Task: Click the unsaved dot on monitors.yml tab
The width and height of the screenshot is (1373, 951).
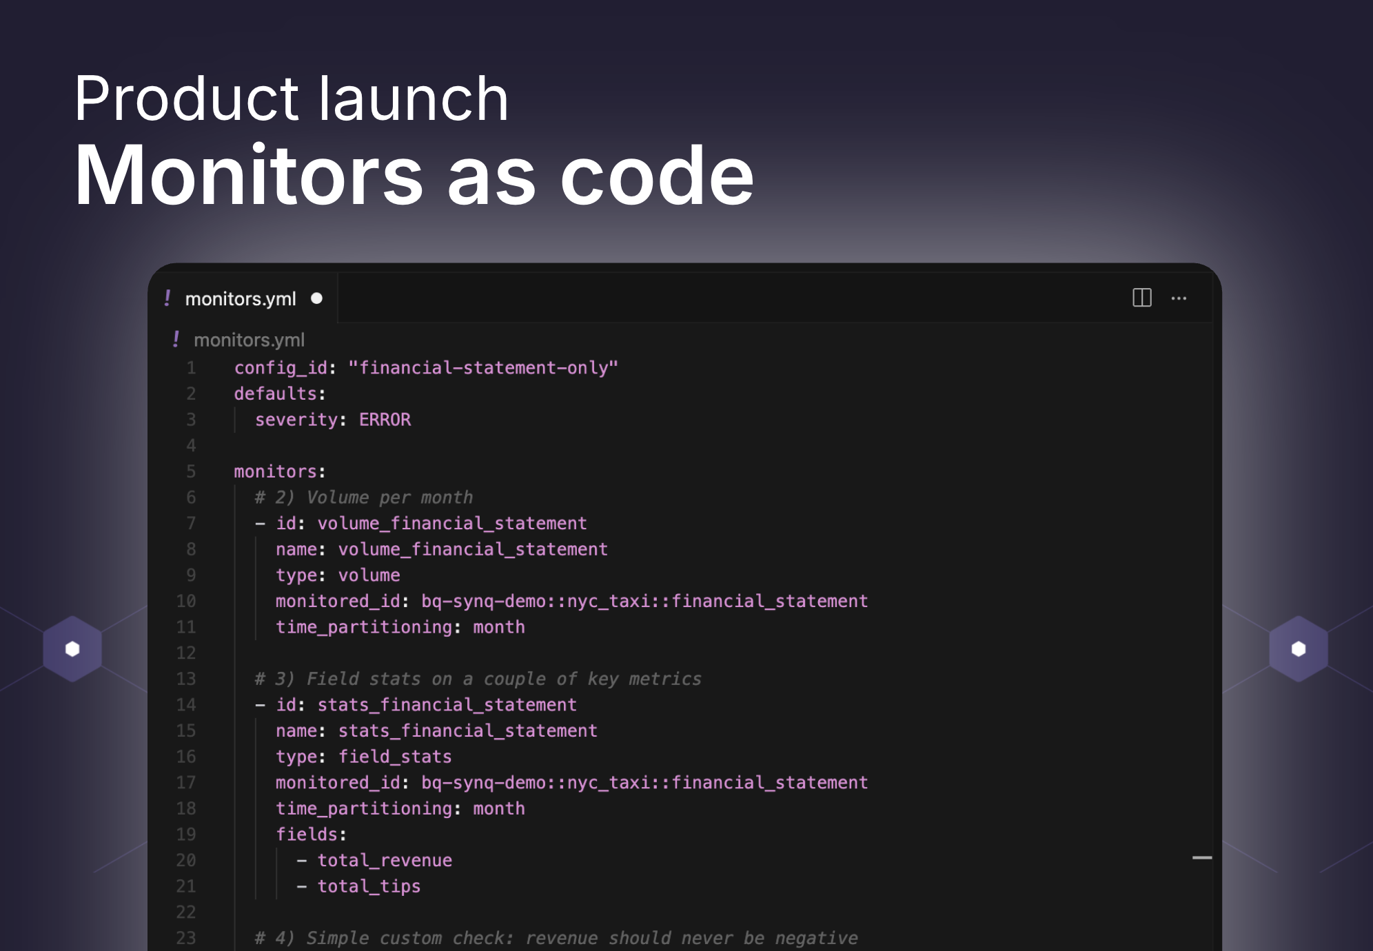Action: [x=316, y=298]
